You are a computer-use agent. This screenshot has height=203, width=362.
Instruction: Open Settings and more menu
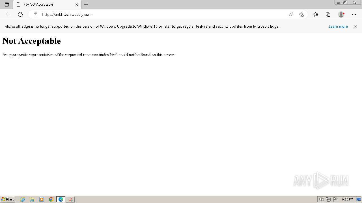tap(354, 14)
